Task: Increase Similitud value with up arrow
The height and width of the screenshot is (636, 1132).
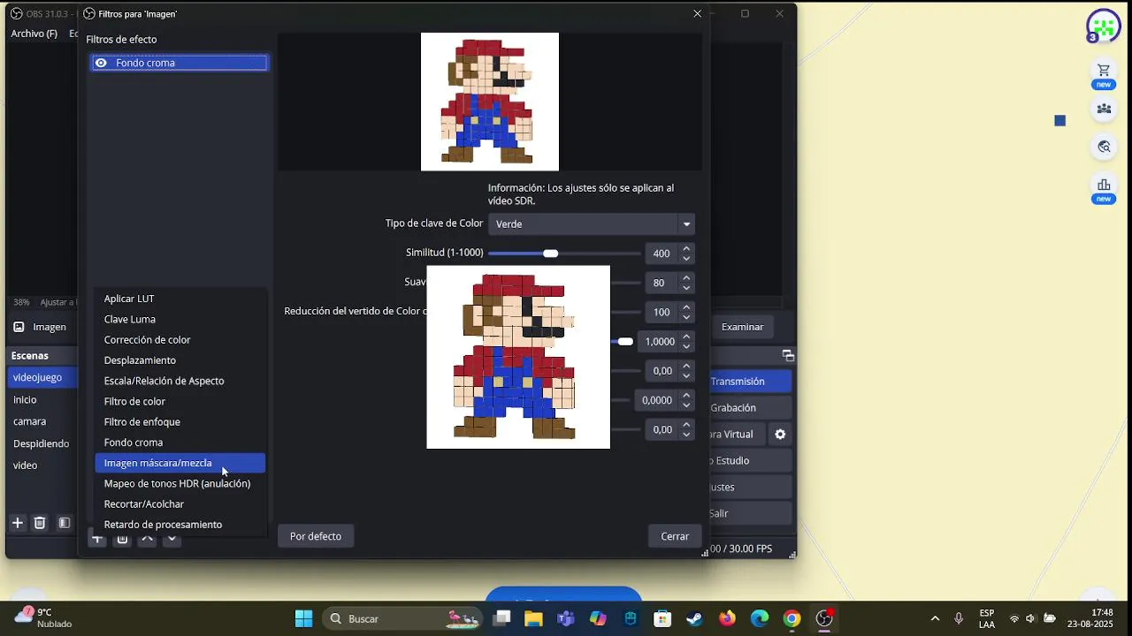Action: click(686, 248)
